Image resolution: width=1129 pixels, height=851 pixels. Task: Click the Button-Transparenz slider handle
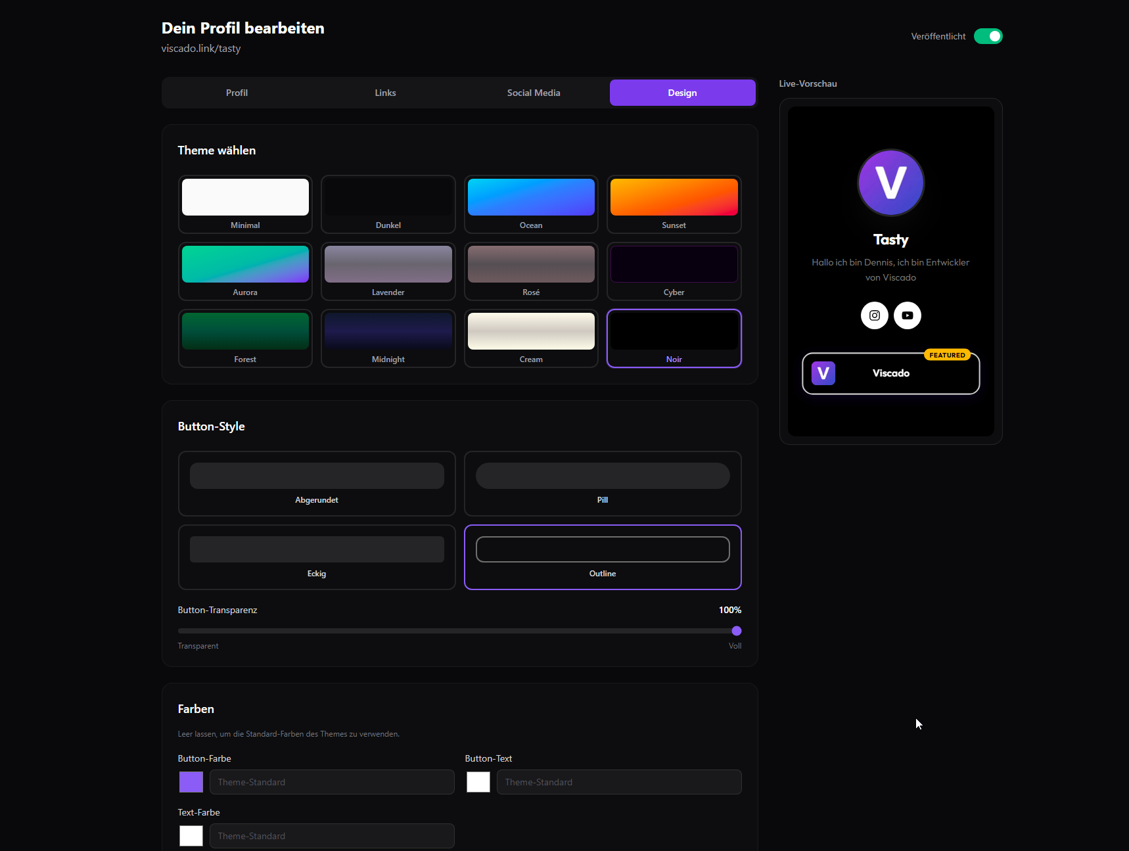coord(736,630)
